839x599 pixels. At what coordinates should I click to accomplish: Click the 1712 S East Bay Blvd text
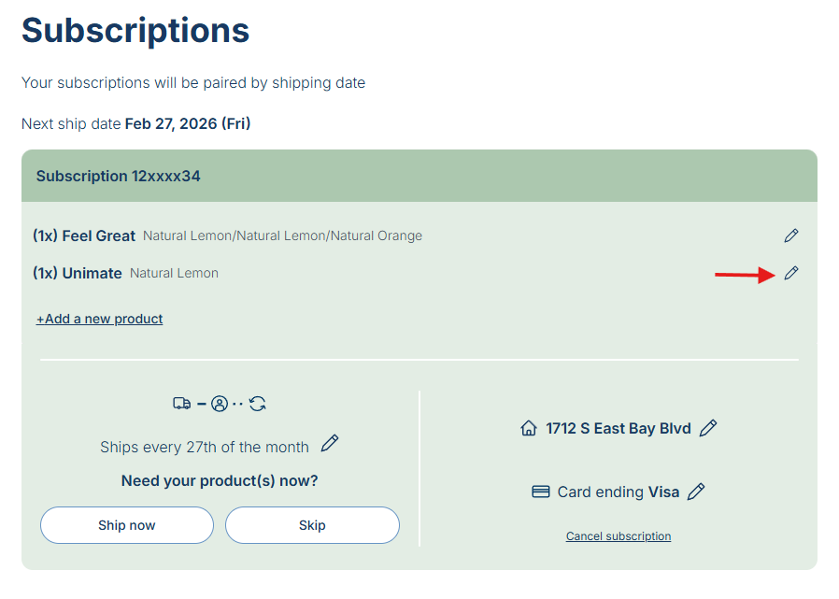point(619,429)
